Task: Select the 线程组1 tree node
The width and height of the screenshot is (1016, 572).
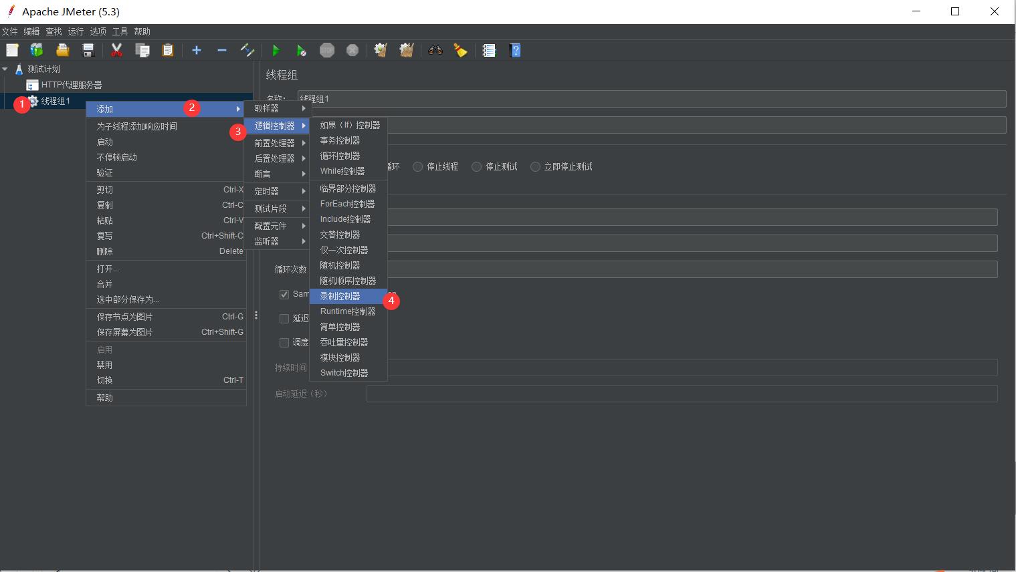Action: point(55,101)
